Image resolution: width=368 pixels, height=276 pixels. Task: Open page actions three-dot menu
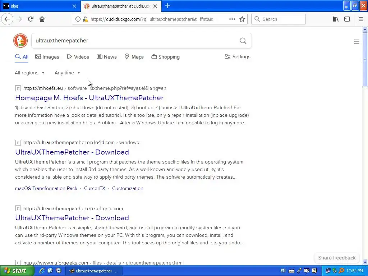(232, 19)
